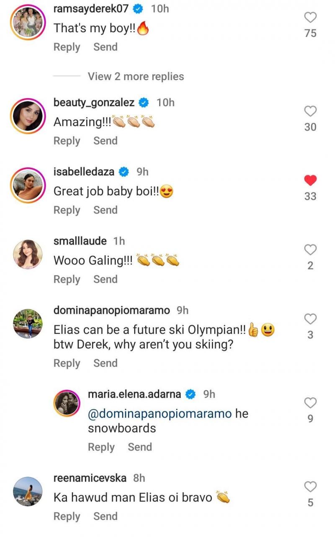Click beauty_gonzalez's verified badge
This screenshot has width=335, height=537.
pos(143,102)
